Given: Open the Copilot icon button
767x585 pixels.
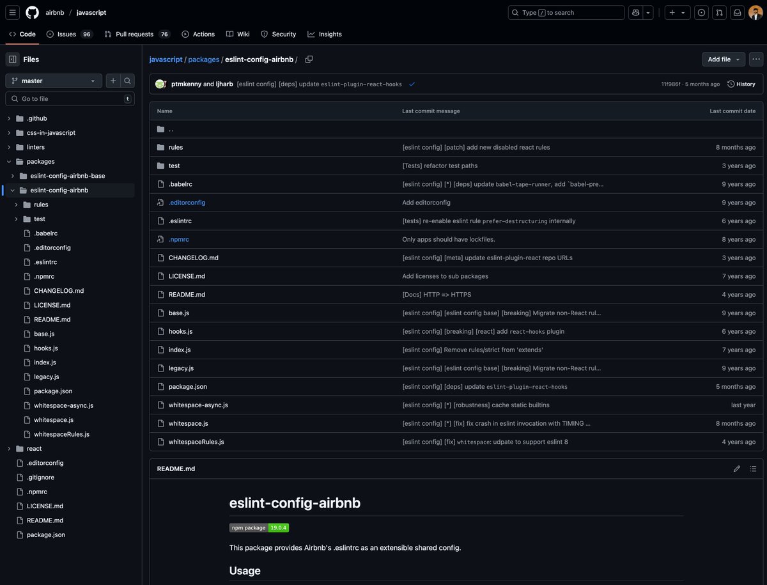Looking at the screenshot, I should point(635,12).
